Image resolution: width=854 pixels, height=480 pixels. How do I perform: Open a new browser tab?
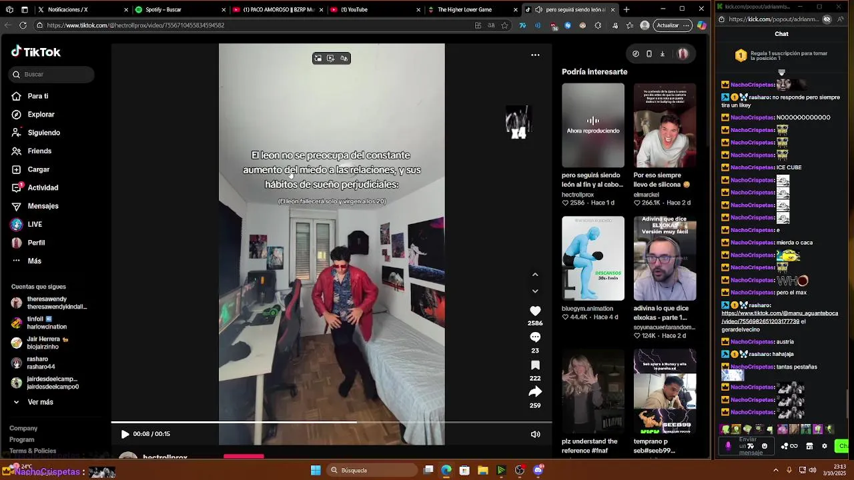pos(626,9)
